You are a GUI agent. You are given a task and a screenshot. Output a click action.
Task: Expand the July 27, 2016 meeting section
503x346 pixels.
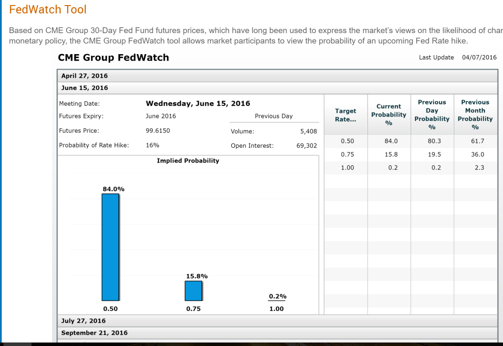coord(277,321)
